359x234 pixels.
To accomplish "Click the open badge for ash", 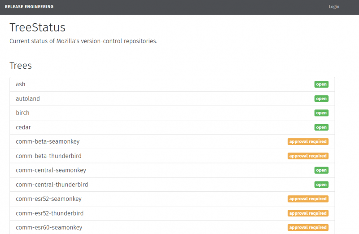I will coord(321,84).
